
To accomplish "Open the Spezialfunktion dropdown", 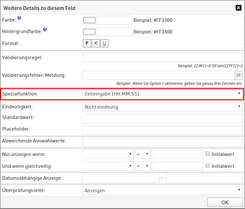I will (163, 94).
